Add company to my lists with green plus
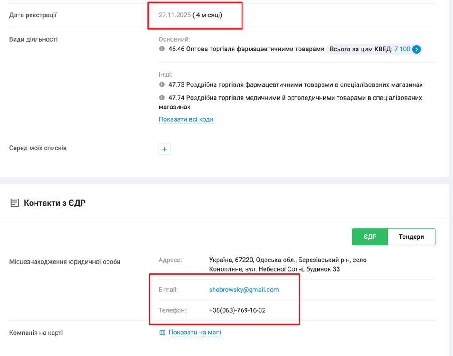This screenshot has width=453, height=356. point(165,149)
